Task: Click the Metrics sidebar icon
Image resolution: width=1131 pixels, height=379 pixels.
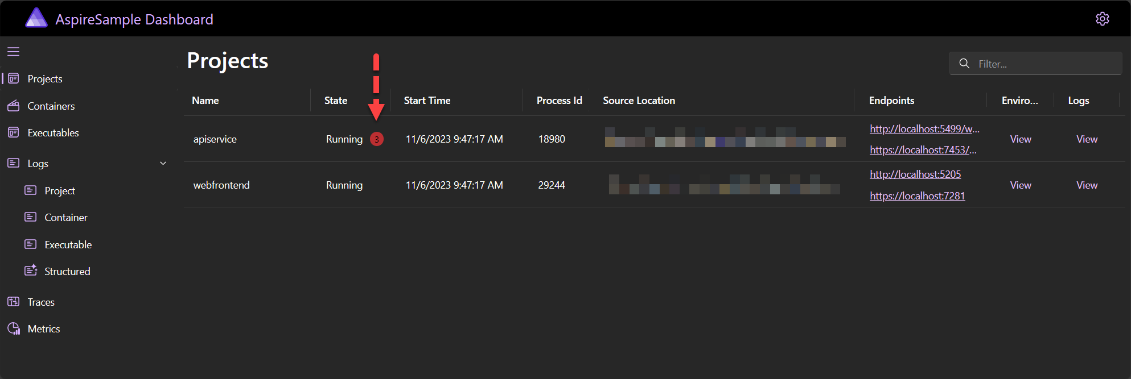Action: [x=14, y=328]
